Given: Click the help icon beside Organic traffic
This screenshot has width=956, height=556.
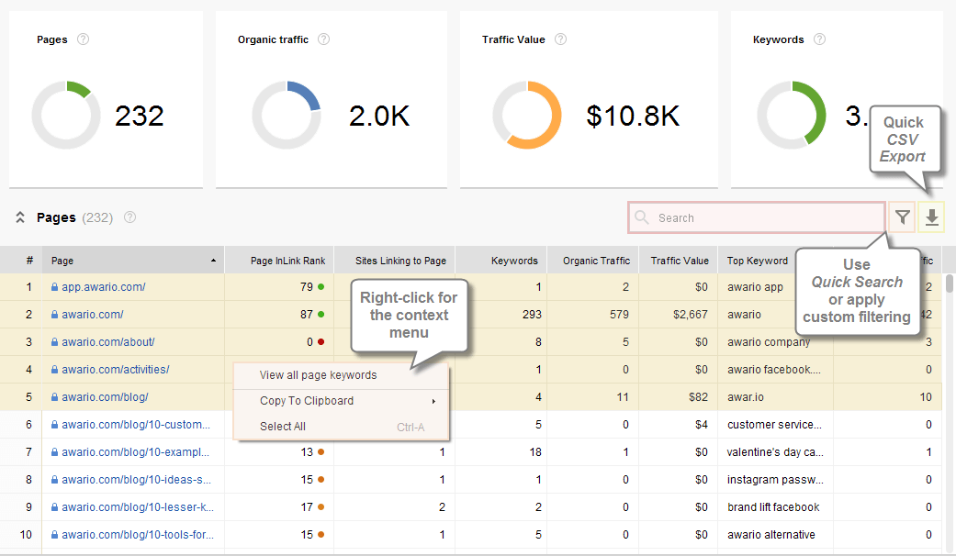Looking at the screenshot, I should pyautogui.click(x=324, y=39).
